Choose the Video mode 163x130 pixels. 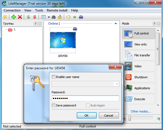click(139, 66)
